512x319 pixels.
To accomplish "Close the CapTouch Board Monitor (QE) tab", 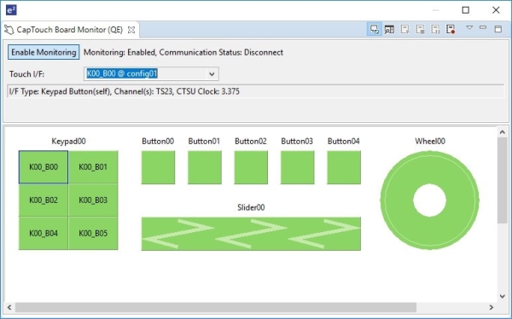I will pos(131,30).
